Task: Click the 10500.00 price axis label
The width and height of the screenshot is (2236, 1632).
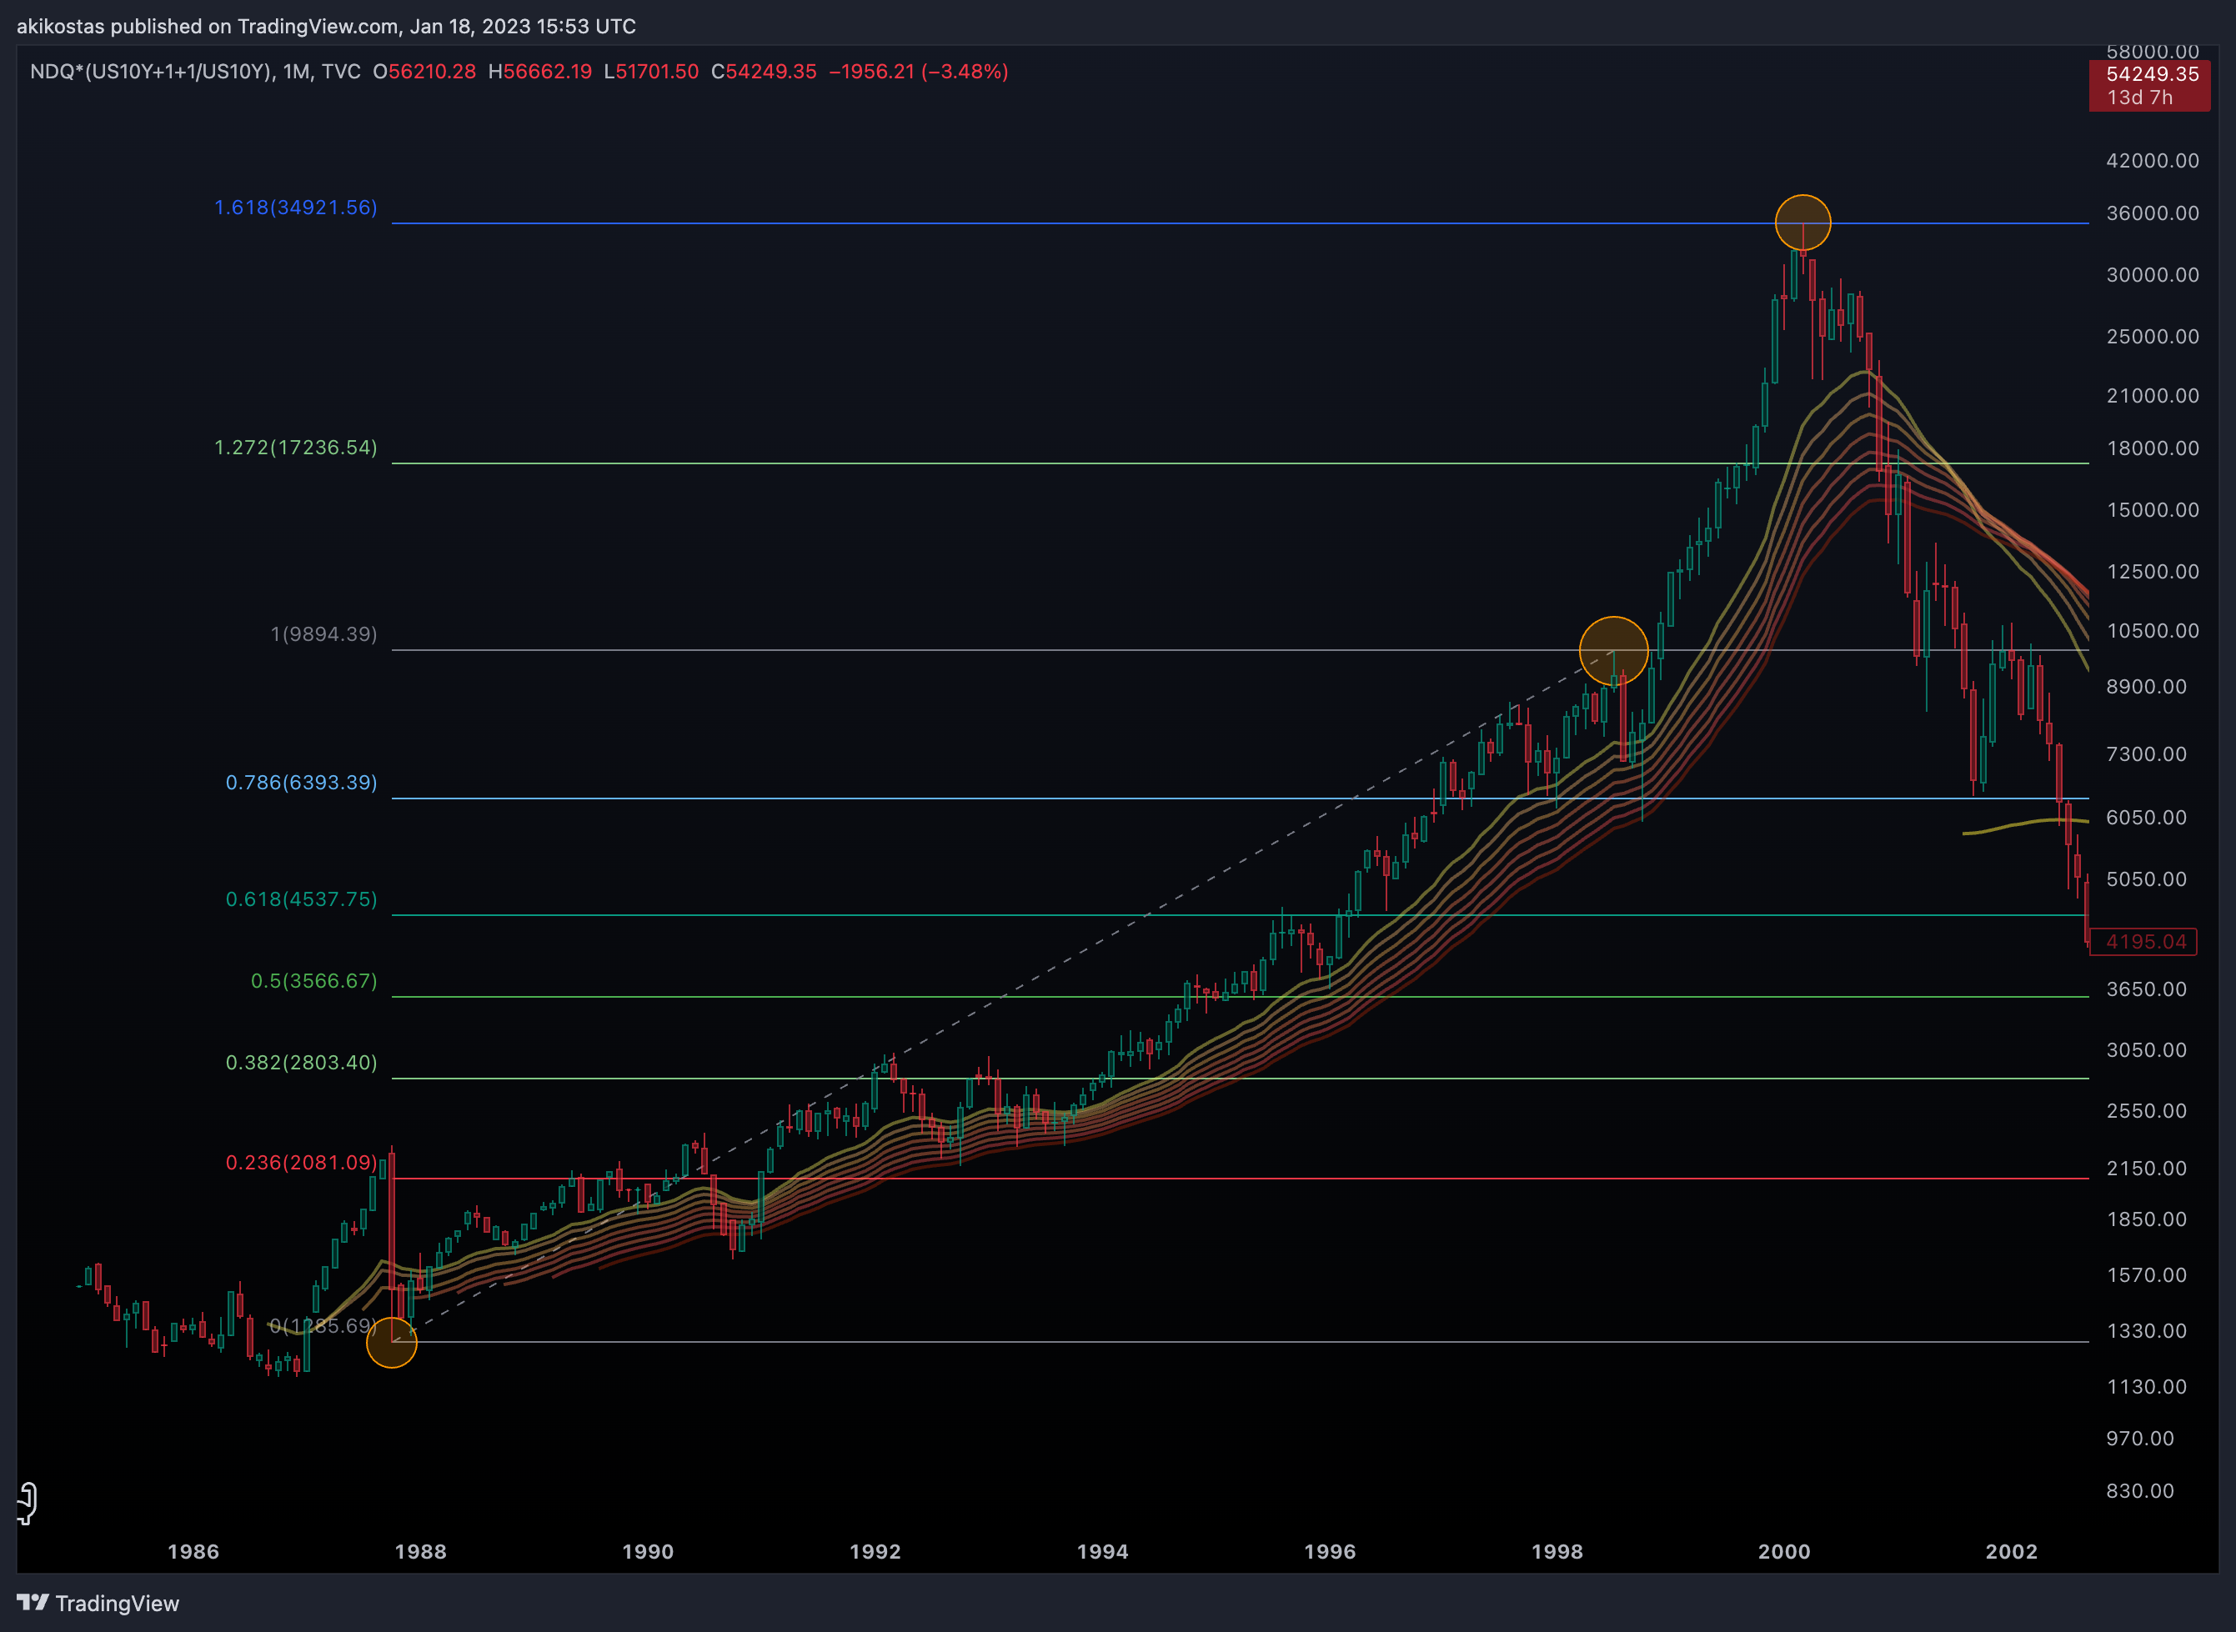Action: pos(2152,630)
